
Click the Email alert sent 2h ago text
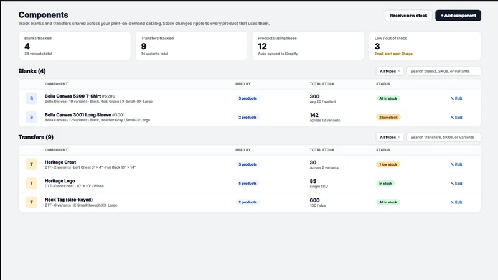click(x=393, y=54)
